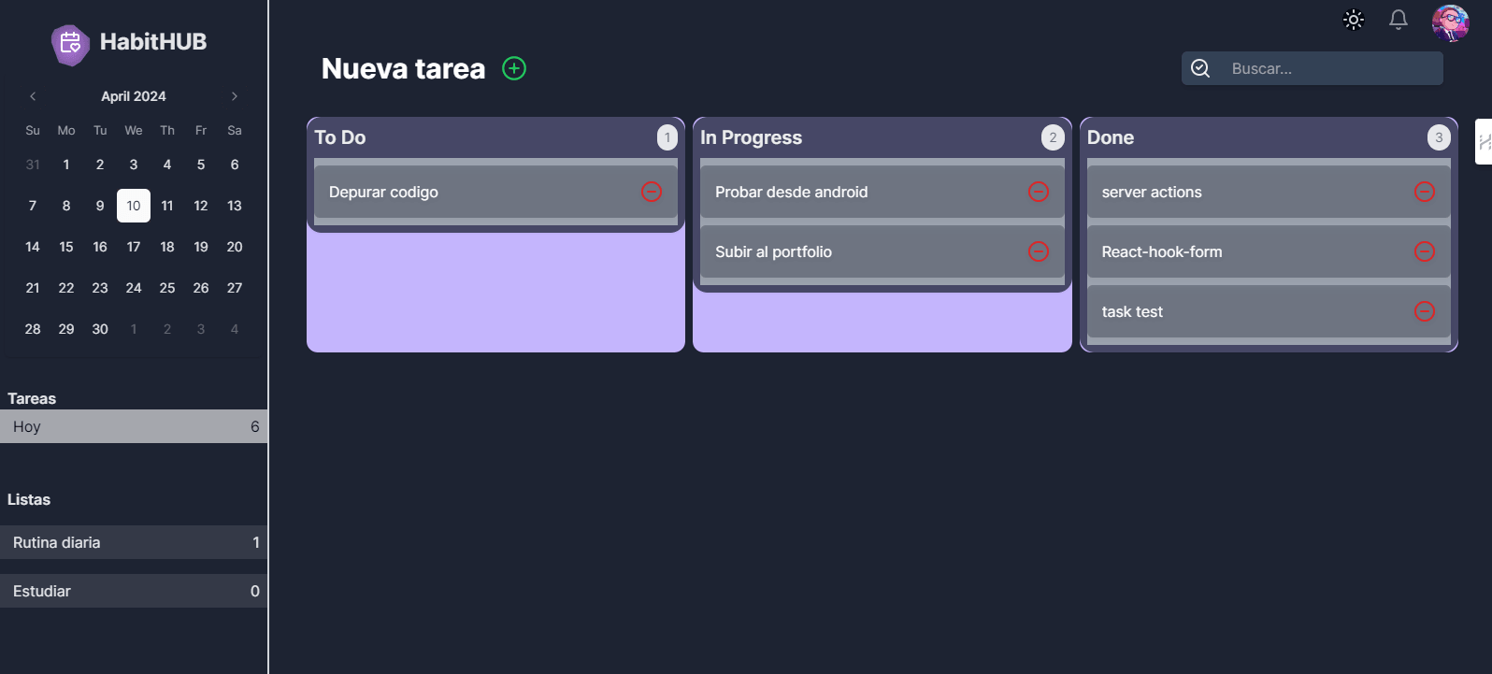Viewport: 1492px width, 674px height.
Task: Toggle the sun light/dark theme icon
Action: click(x=1354, y=20)
